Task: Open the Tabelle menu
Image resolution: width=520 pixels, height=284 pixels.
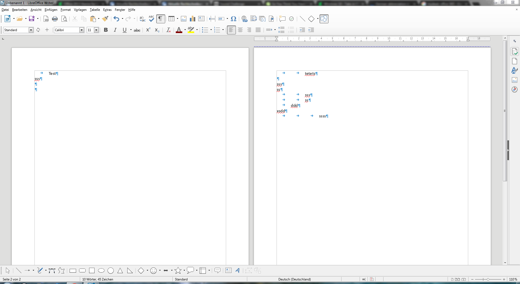Action: [95, 10]
